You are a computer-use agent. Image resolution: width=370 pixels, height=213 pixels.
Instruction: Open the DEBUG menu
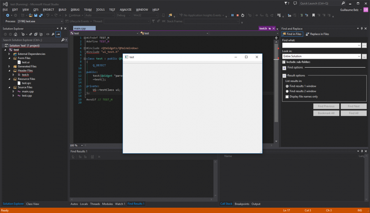tap(75, 10)
